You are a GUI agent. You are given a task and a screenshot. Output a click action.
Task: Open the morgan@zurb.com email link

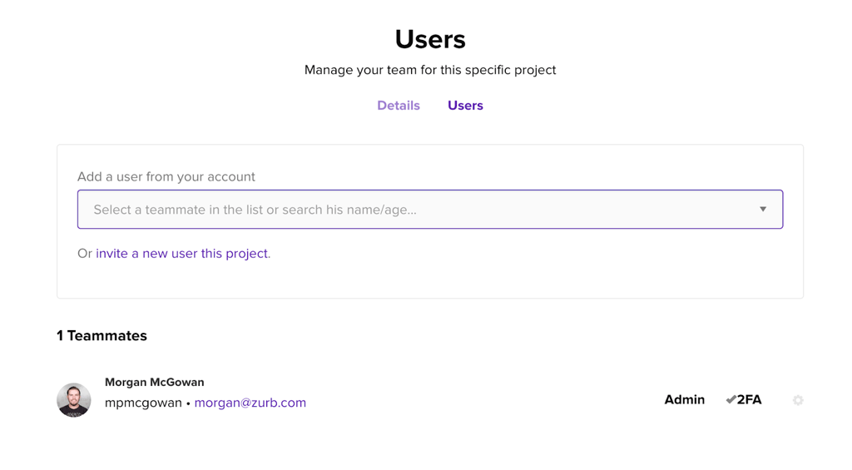pyautogui.click(x=250, y=403)
